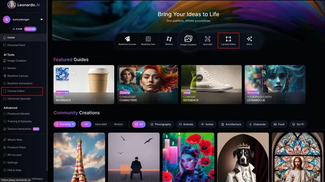Click the Affiliates link at sidebar bottom
This screenshot has height=182, width=325.
[x=37, y=179]
